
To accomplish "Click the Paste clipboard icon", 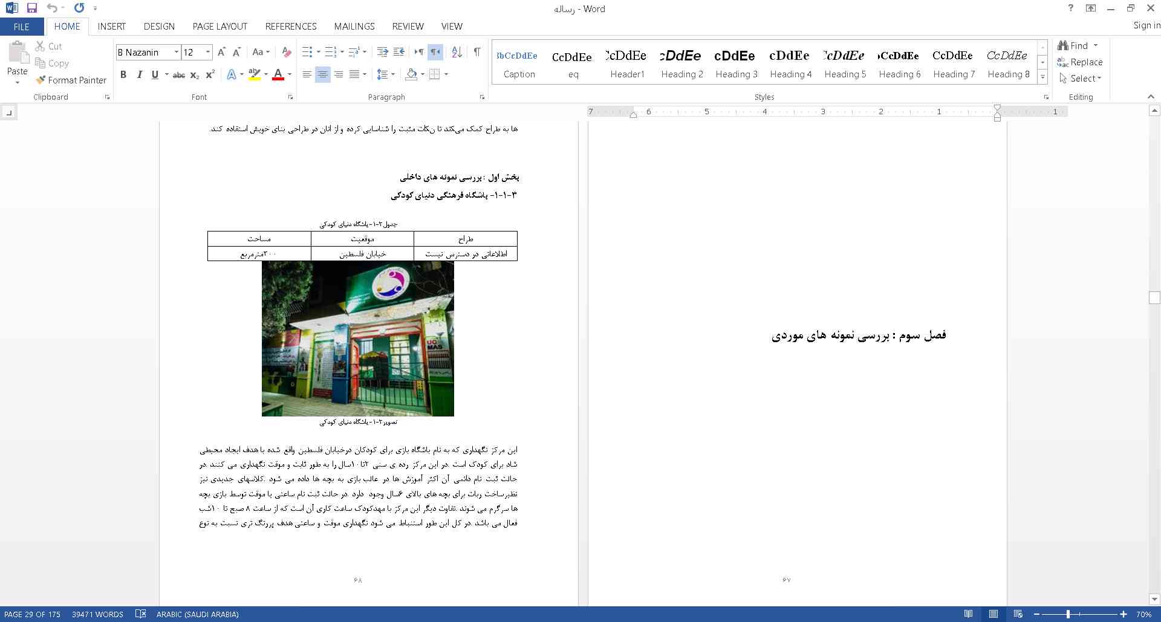I will click(x=18, y=54).
